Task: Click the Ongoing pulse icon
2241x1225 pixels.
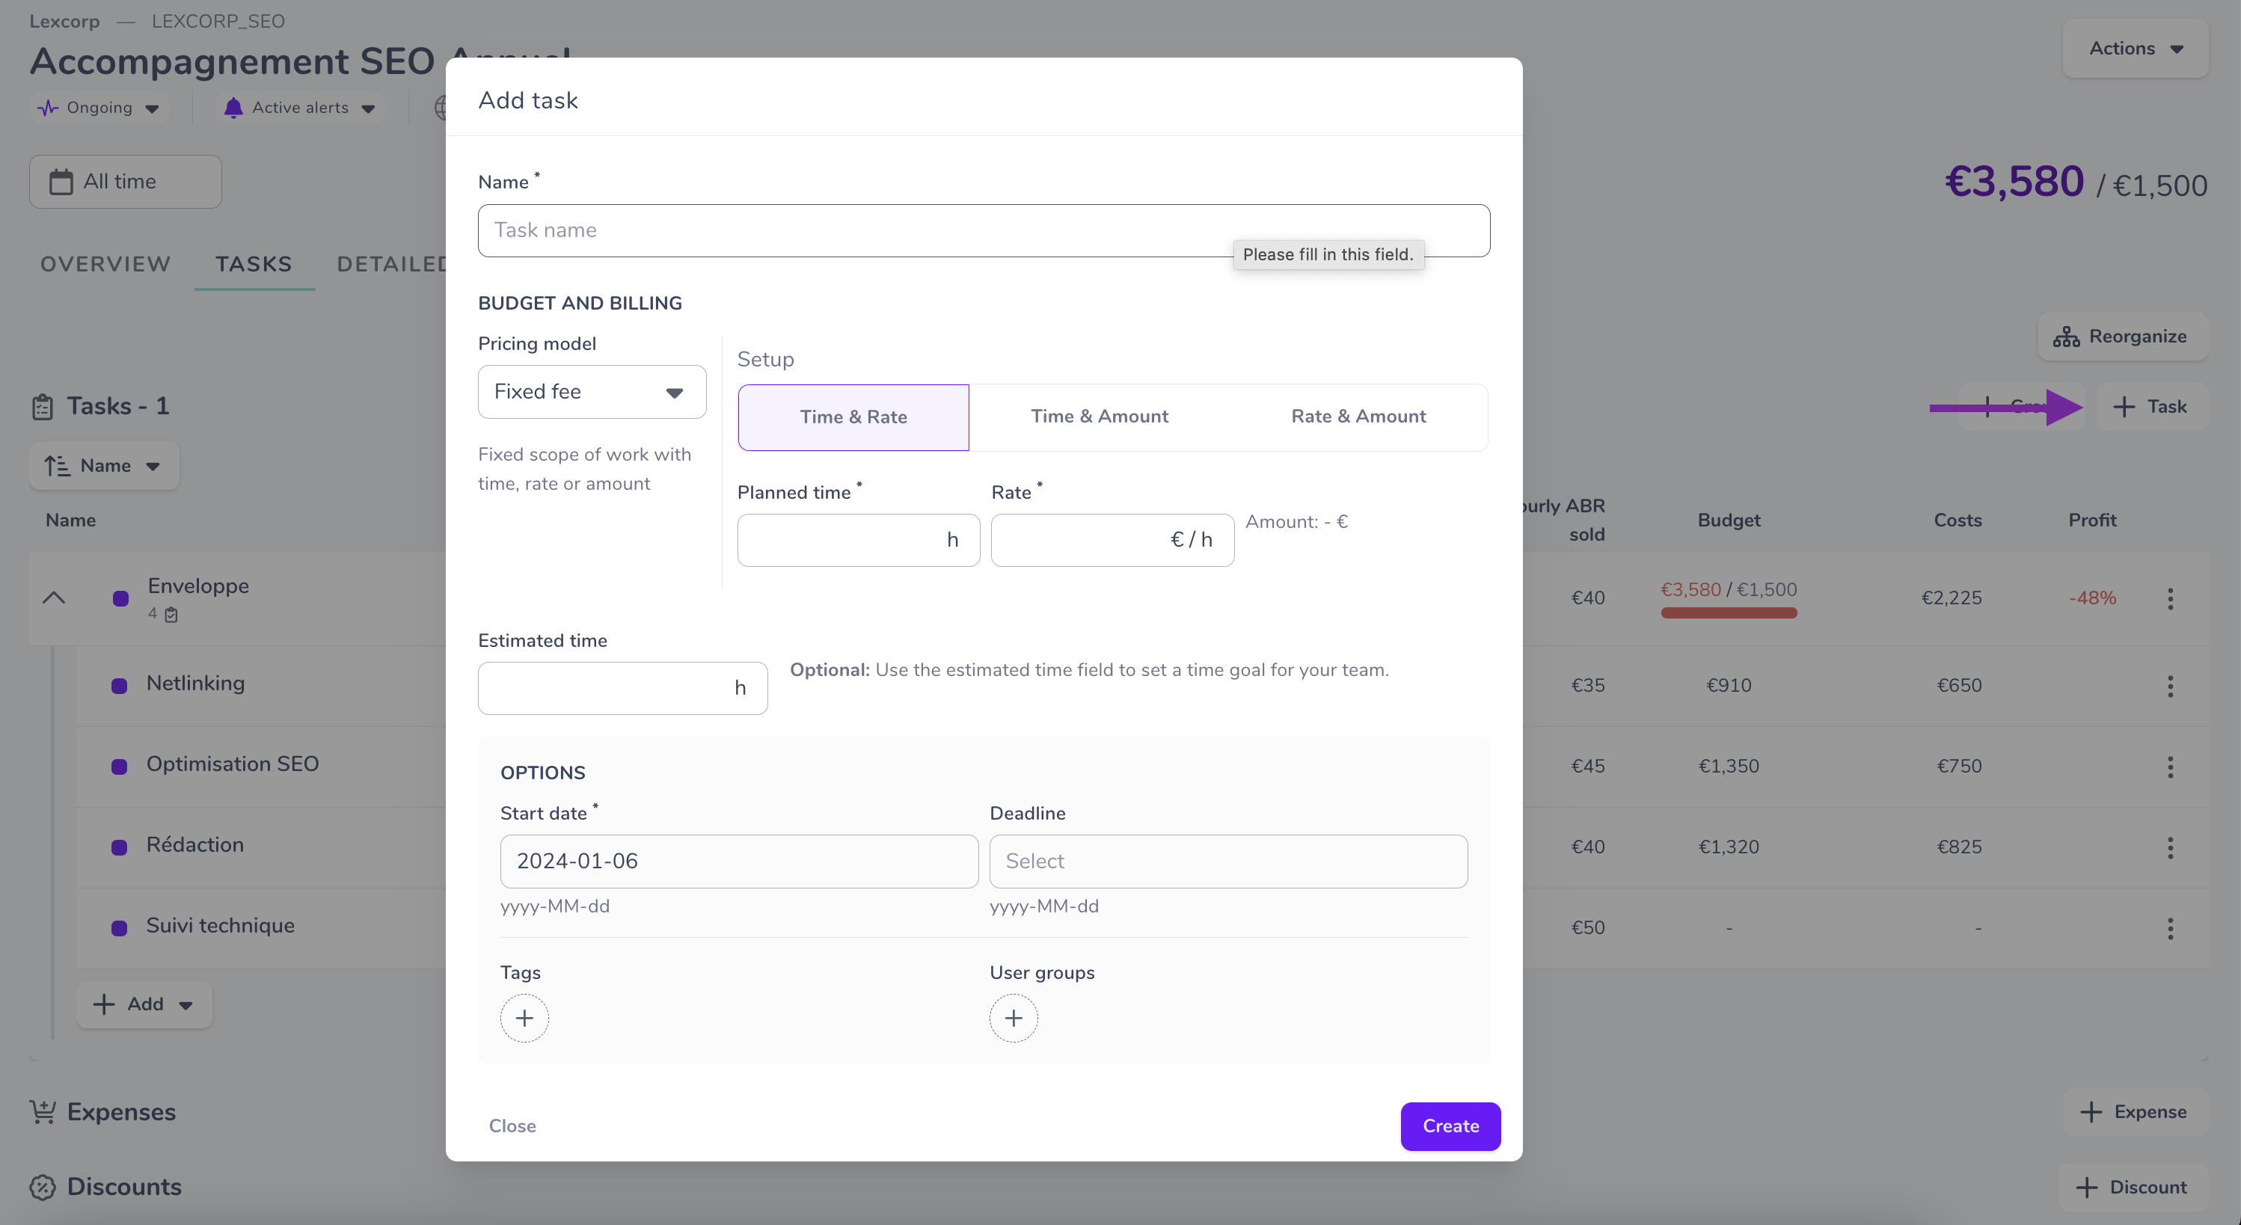Action: click(x=48, y=108)
